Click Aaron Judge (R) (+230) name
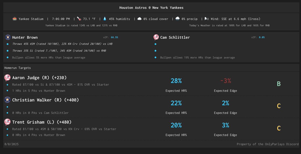 coord(39,78)
